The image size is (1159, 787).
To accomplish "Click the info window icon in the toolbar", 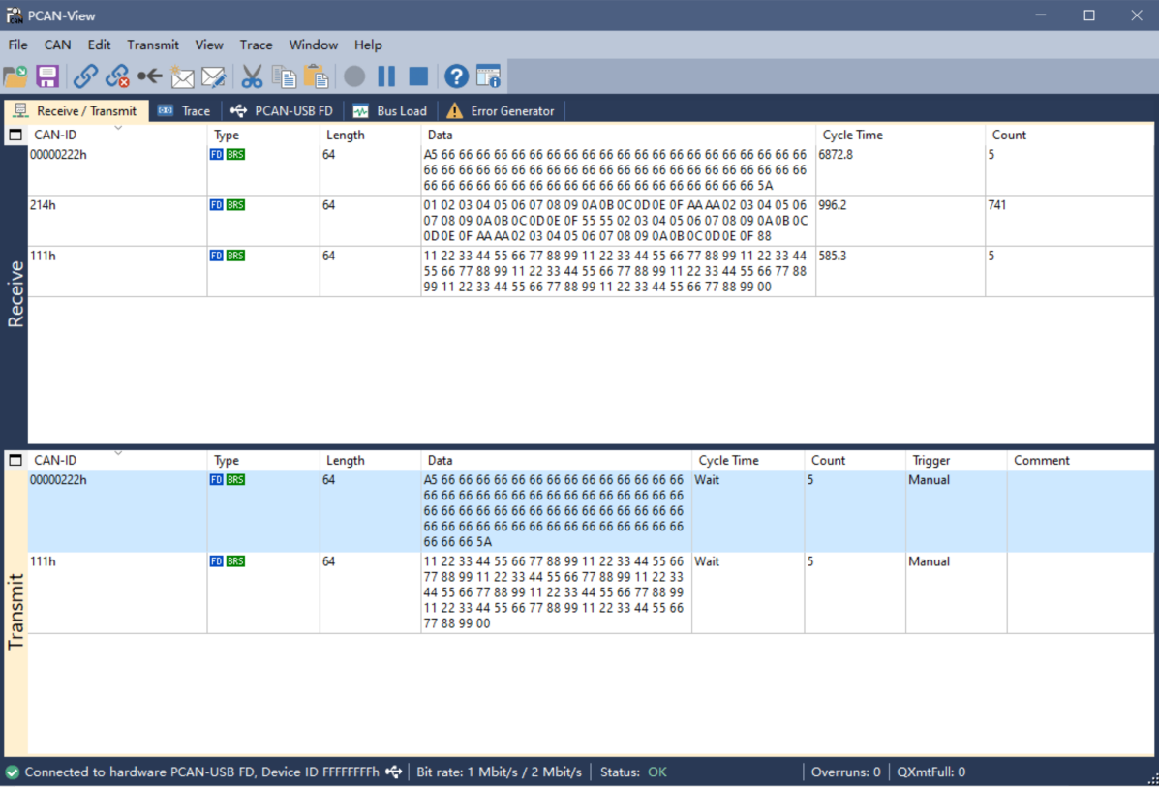I will pos(489,76).
